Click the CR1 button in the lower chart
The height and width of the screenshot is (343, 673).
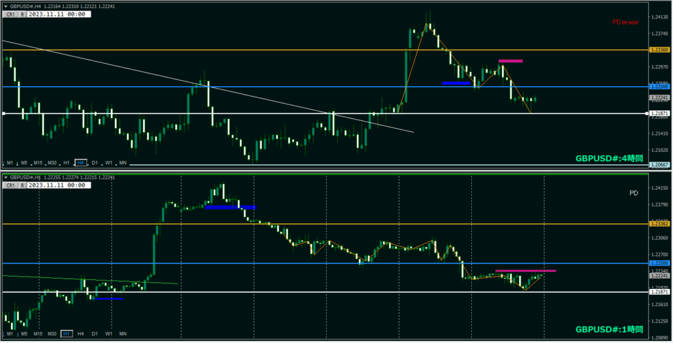(x=11, y=185)
